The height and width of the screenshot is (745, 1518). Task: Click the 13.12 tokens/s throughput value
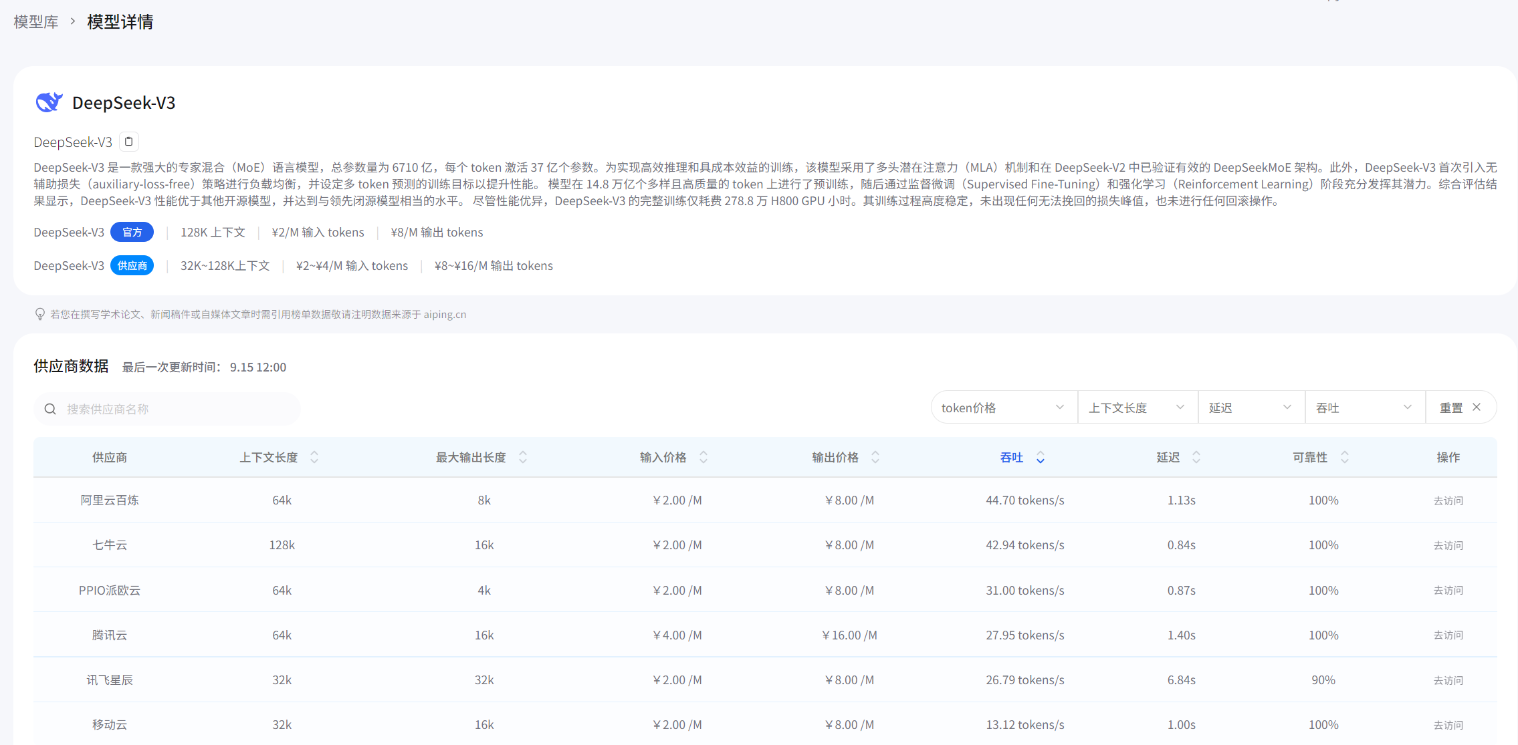pos(1025,724)
